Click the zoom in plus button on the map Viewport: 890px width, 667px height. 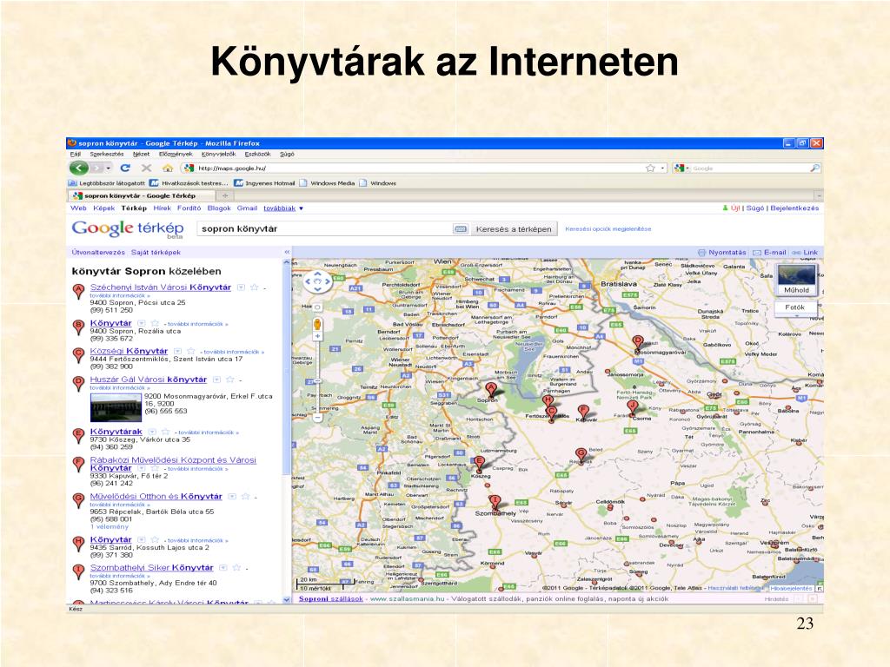(x=317, y=336)
